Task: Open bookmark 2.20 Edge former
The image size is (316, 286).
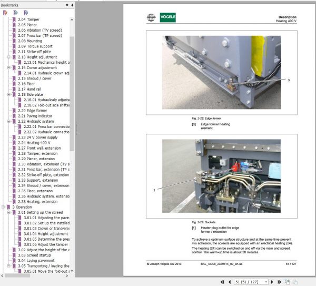Action: click(x=33, y=111)
